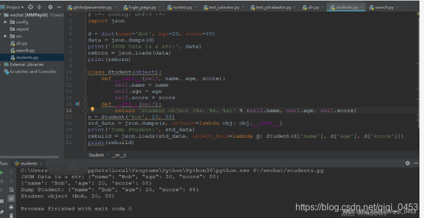Close the students Run tab

tap(41, 163)
